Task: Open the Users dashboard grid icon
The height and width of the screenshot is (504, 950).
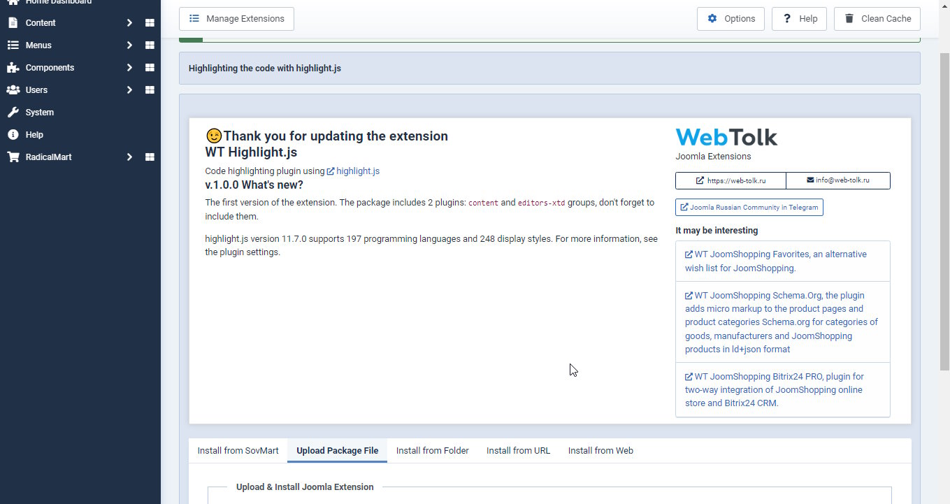Action: (150, 90)
